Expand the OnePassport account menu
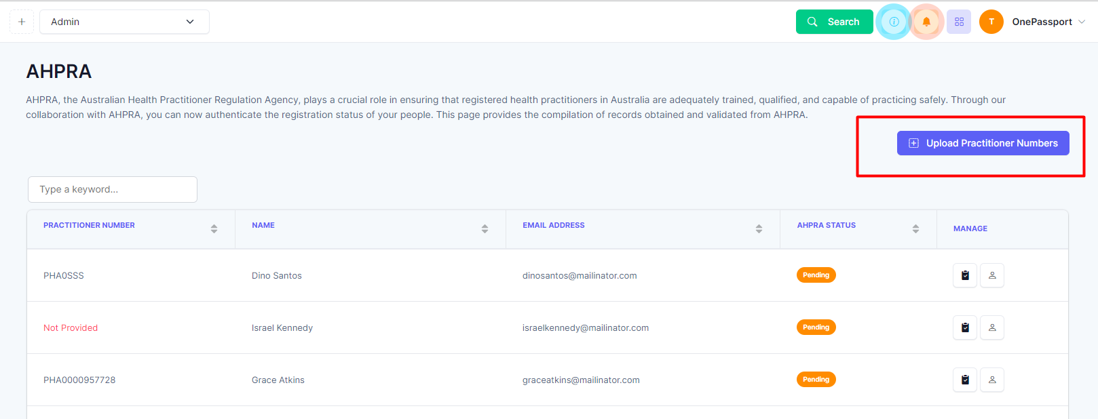 coord(1048,22)
